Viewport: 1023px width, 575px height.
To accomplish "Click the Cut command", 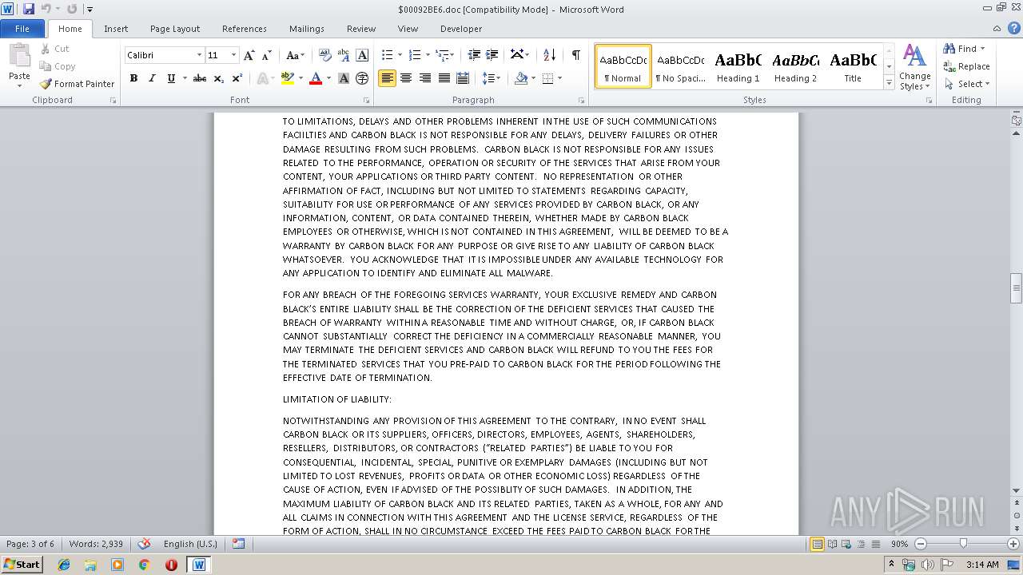I will (x=55, y=49).
